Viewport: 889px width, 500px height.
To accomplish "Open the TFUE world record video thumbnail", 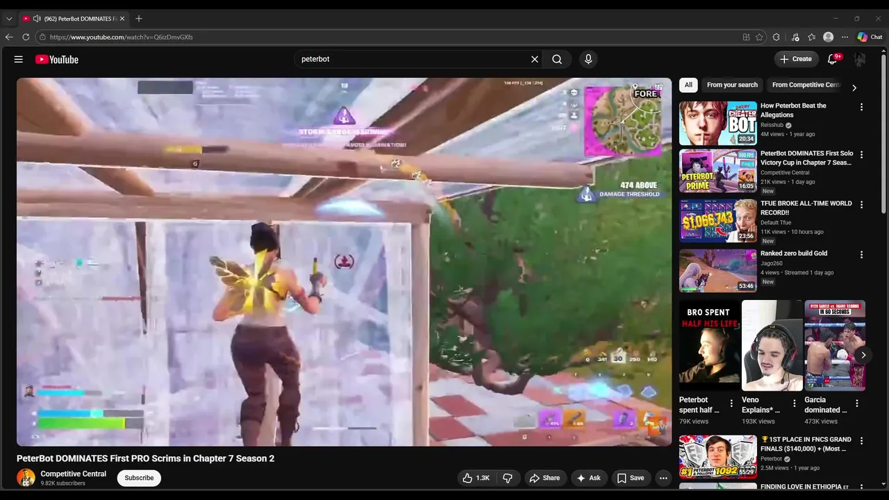I will pos(718,221).
